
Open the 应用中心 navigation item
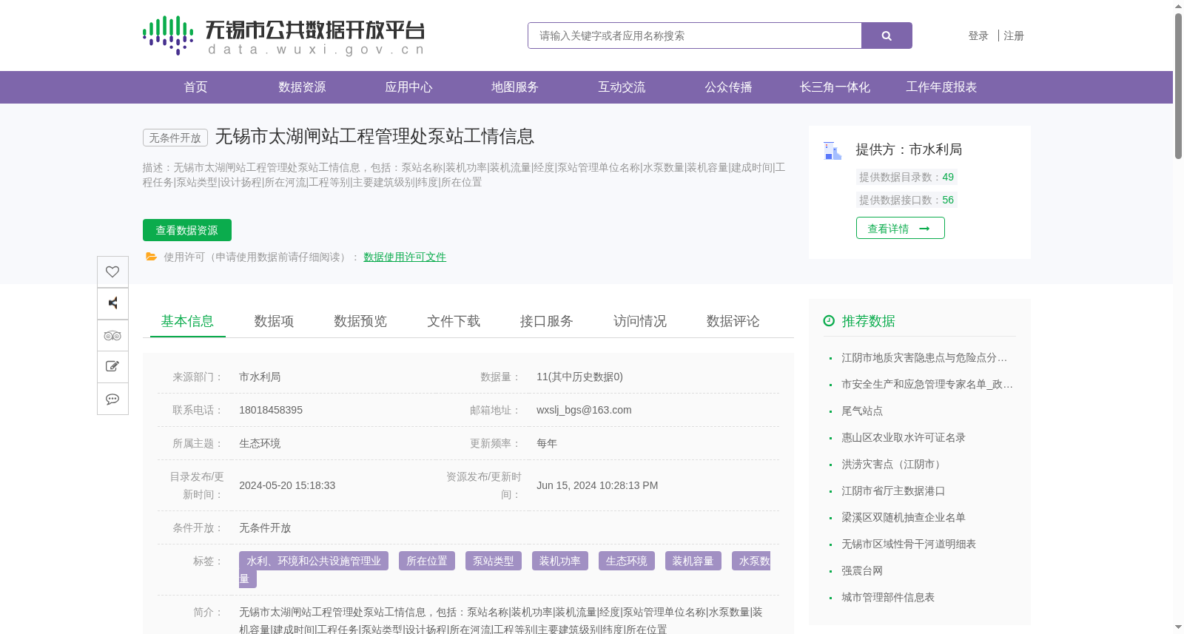[x=408, y=87]
